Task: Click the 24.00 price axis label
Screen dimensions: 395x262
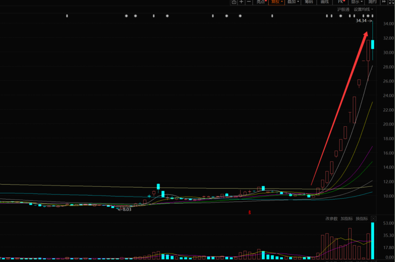Action: (x=388, y=96)
